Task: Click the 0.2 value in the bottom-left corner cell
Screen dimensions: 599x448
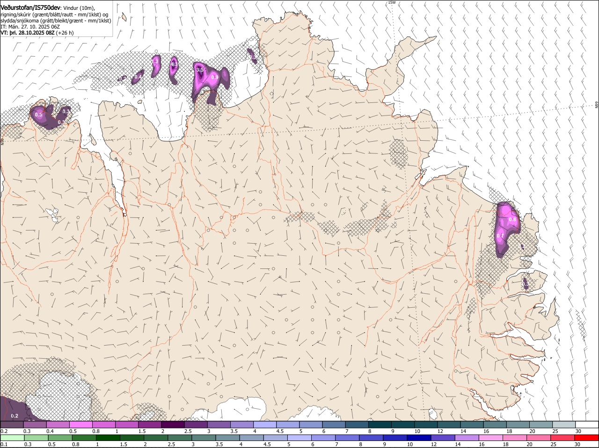Action: [x=15, y=416]
